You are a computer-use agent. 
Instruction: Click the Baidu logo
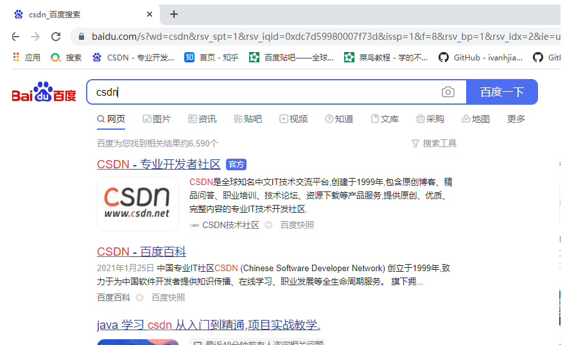(44, 92)
